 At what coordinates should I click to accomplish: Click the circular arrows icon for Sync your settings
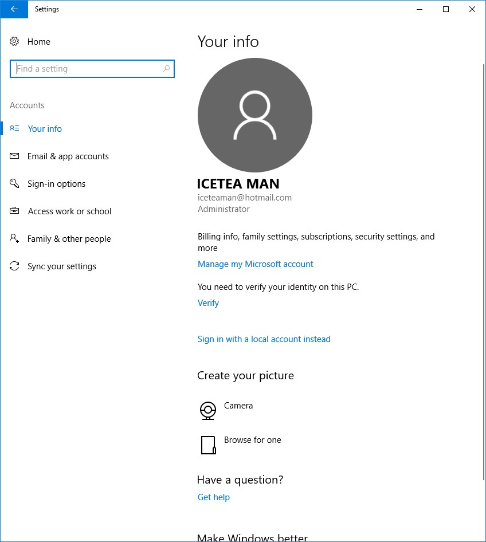tap(15, 266)
